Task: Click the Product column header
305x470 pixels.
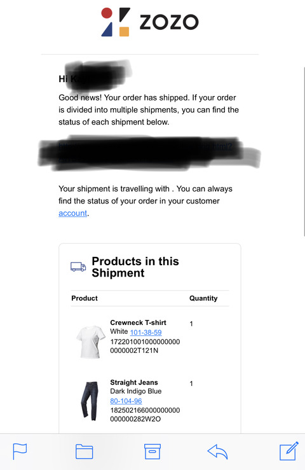Action: tap(85, 298)
